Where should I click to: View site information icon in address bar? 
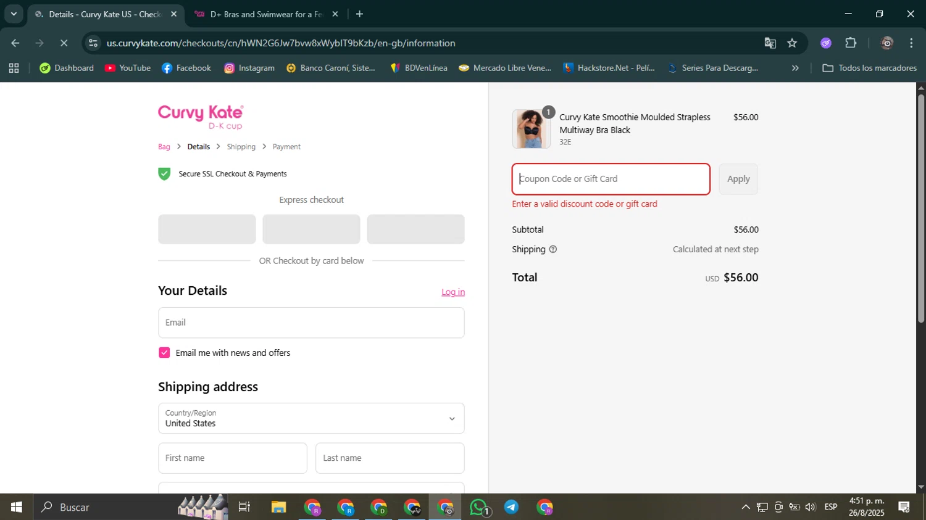pyautogui.click(x=93, y=43)
